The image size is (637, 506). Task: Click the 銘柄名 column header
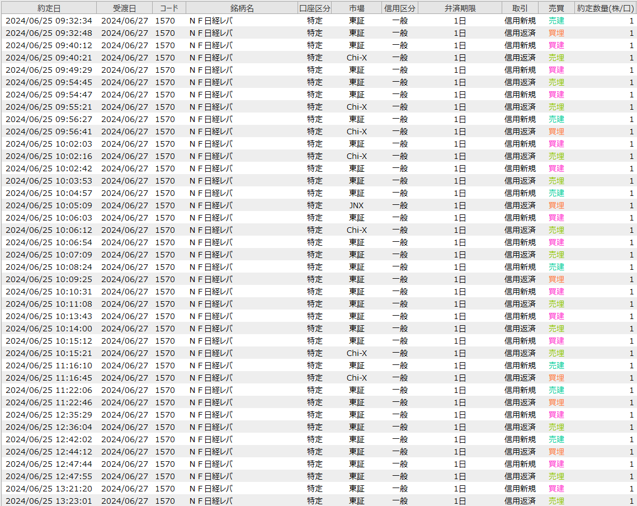(242, 8)
